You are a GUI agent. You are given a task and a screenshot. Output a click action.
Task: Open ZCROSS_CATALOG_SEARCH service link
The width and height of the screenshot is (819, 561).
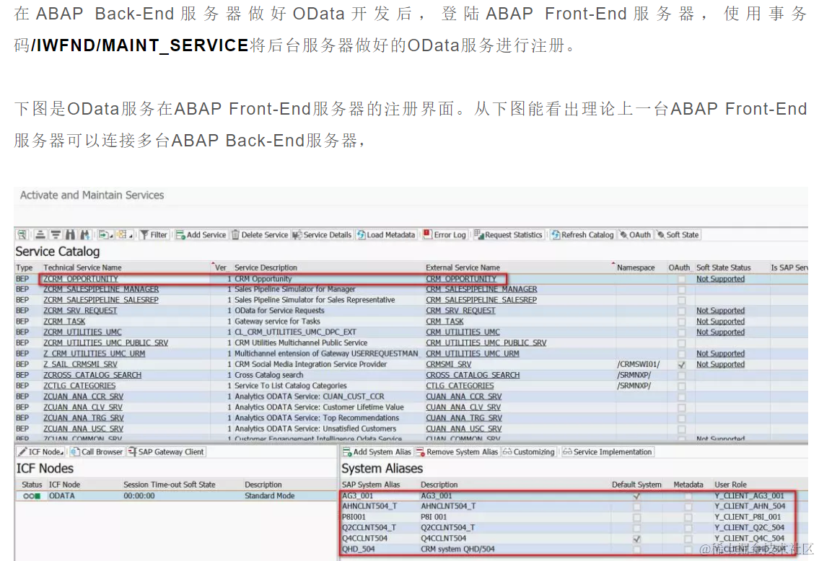pos(92,375)
